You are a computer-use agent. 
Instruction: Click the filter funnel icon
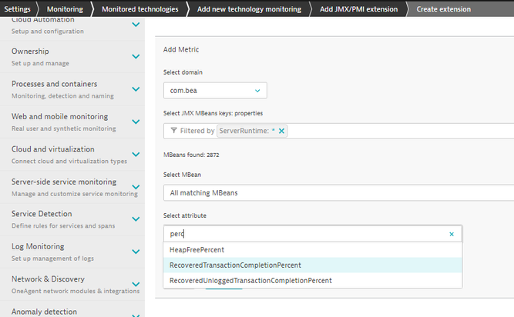pos(173,132)
